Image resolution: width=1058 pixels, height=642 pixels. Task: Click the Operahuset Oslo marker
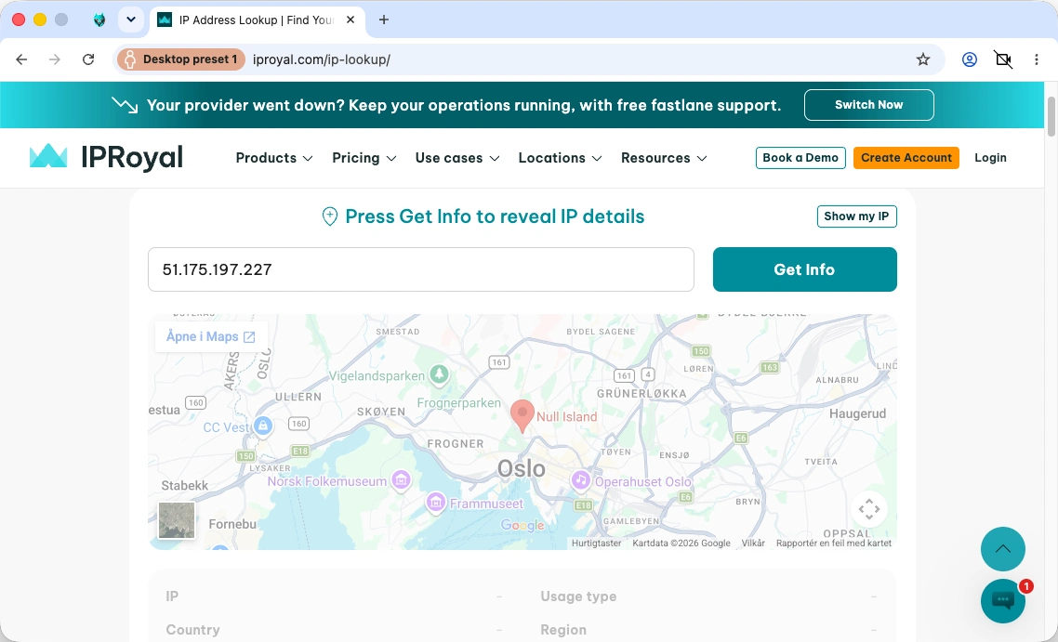tap(580, 481)
